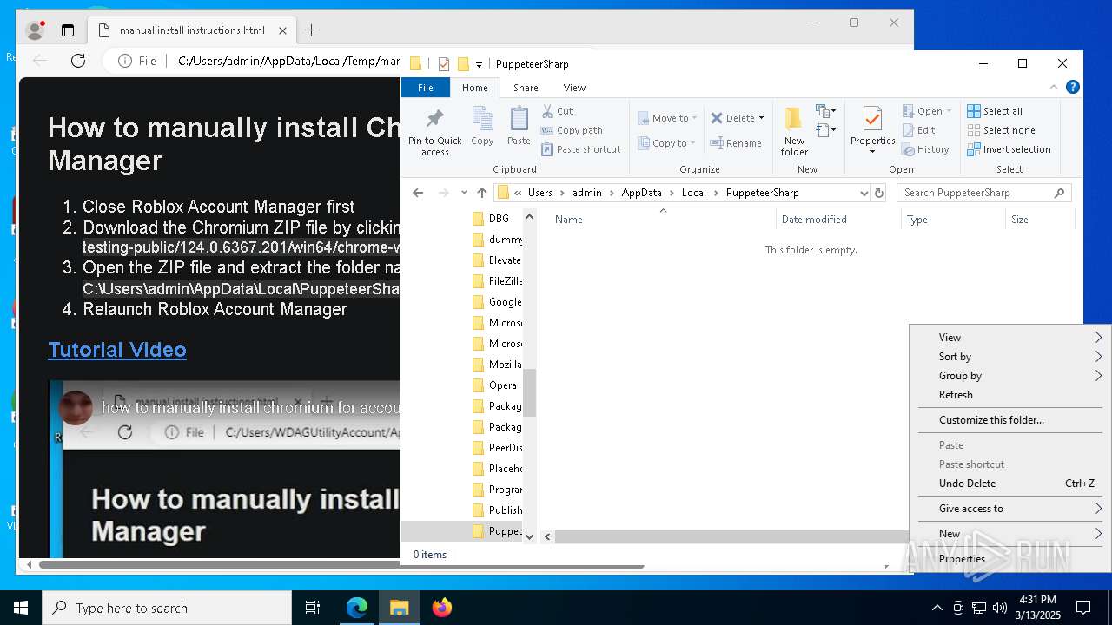Click the Edge profile avatar icon
The image size is (1112, 625).
point(36,30)
